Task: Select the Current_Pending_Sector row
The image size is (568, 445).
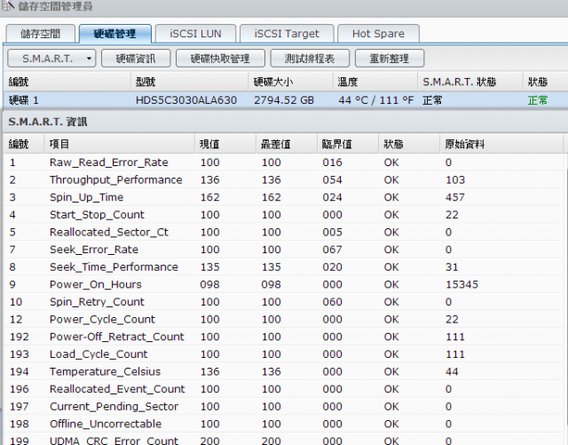Action: click(284, 406)
